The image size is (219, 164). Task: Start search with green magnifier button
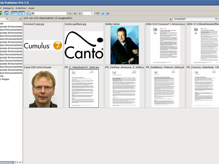(x=69, y=13)
